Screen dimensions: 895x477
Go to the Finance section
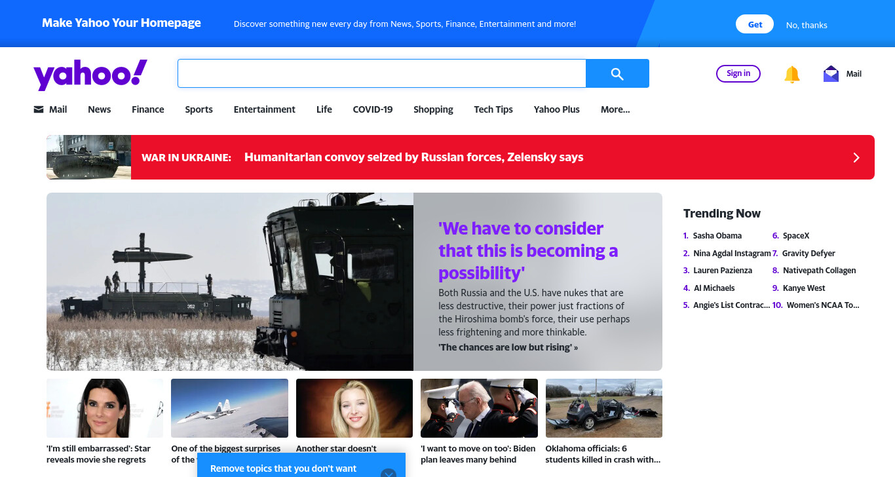coord(148,109)
